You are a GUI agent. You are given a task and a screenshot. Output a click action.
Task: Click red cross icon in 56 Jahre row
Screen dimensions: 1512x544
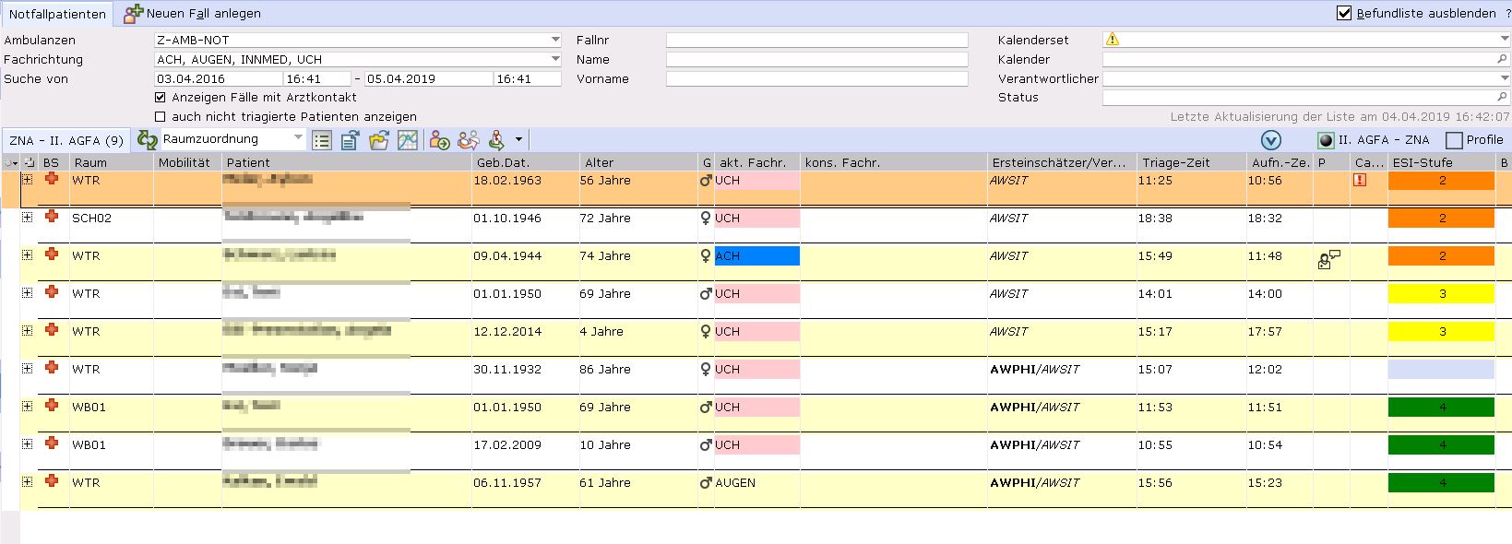point(52,178)
